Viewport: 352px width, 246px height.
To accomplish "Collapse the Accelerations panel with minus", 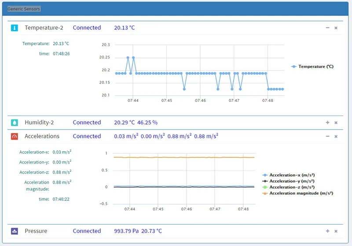I will pyautogui.click(x=327, y=136).
